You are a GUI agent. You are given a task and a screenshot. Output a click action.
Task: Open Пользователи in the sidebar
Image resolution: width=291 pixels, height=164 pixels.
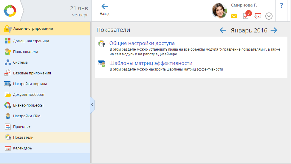coord(25,52)
